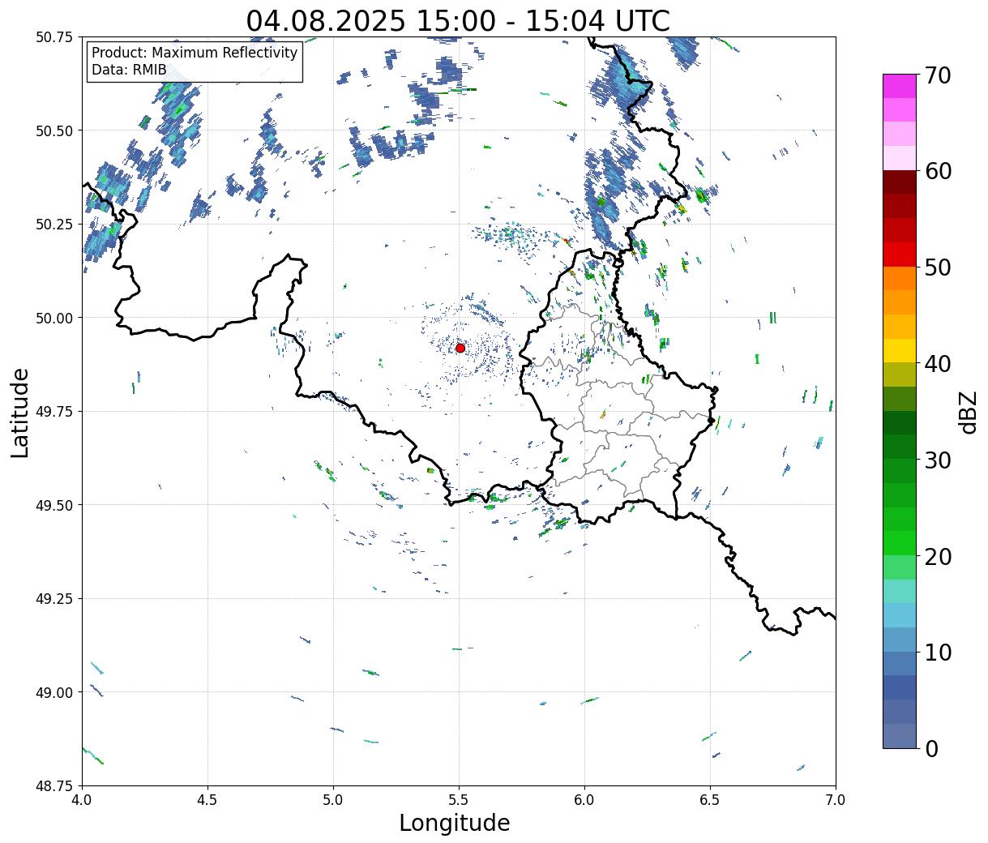Click the 0 colorbar tick label
The width and height of the screenshot is (988, 843).
[x=931, y=749]
